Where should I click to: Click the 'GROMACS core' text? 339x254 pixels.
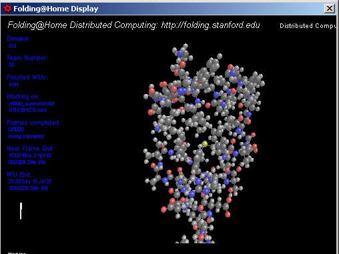pos(27,110)
